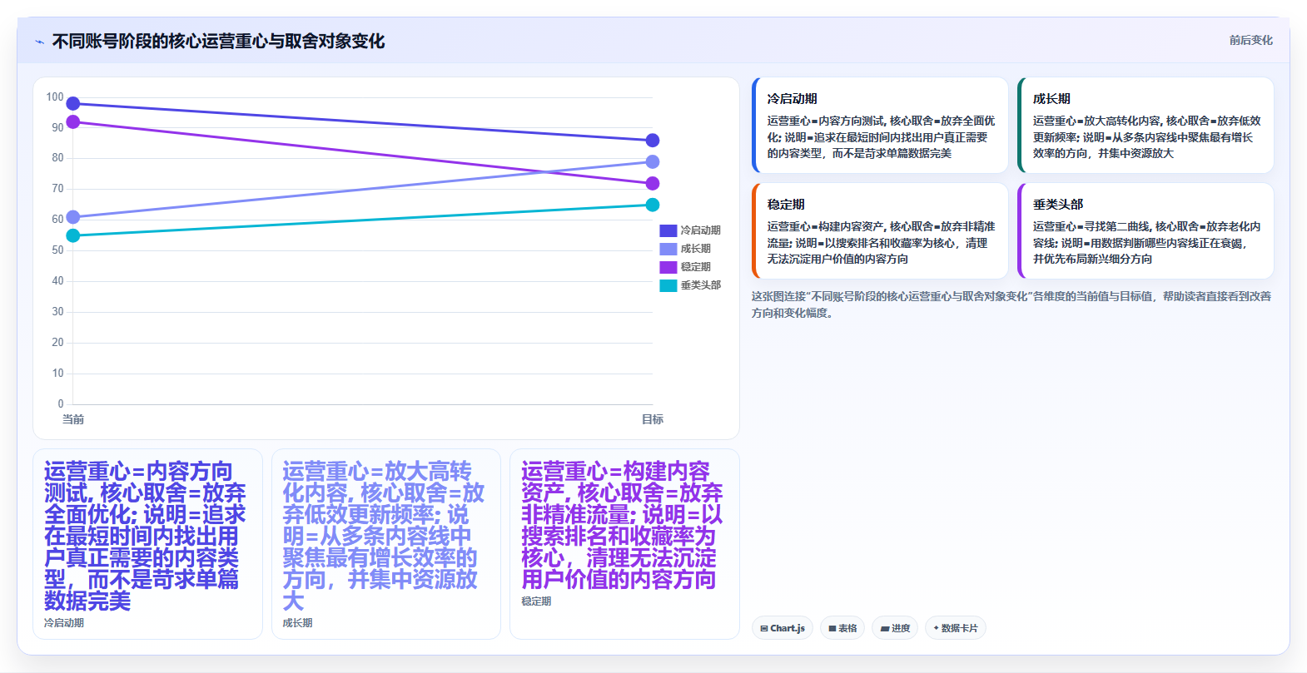Viewport: 1307px width, 673px height.
Task: Click the 进度 tag pill
Action: (896, 628)
